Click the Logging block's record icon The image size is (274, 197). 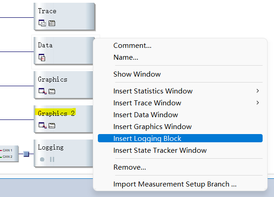42,160
